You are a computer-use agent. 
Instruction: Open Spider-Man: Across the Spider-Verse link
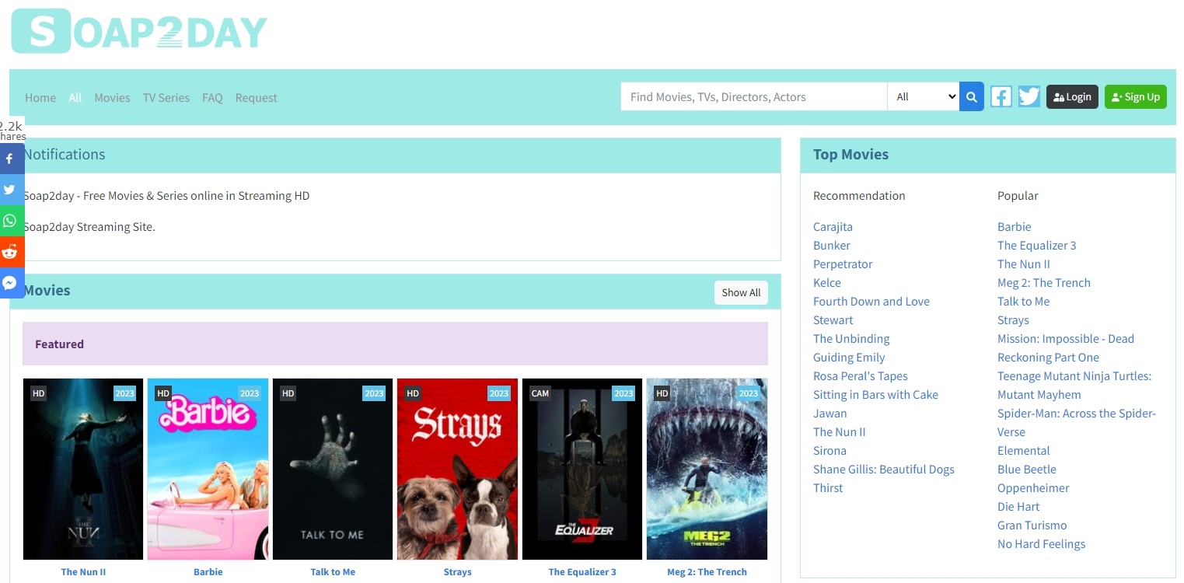coord(1077,423)
